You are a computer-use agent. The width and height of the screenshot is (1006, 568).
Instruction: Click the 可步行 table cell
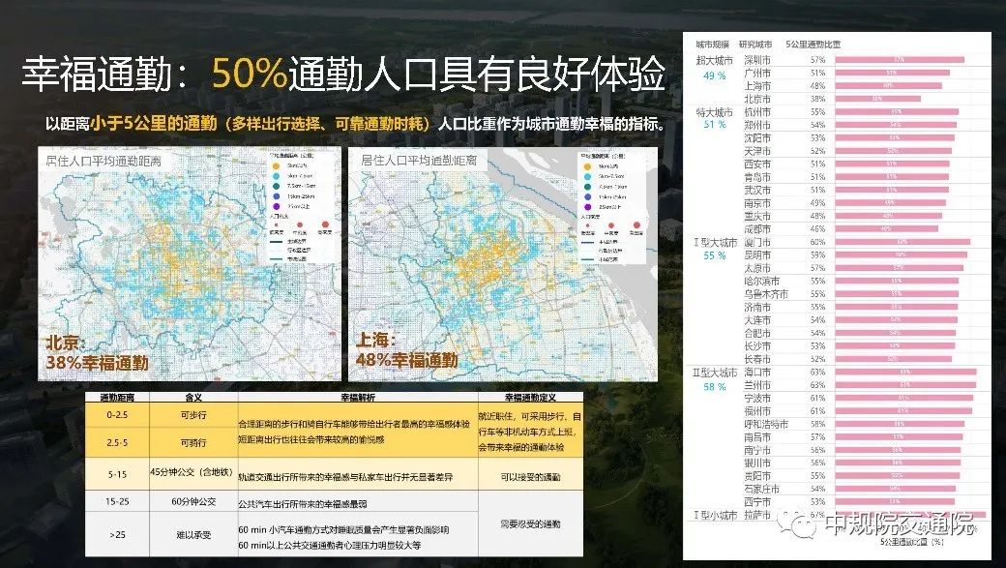(193, 415)
